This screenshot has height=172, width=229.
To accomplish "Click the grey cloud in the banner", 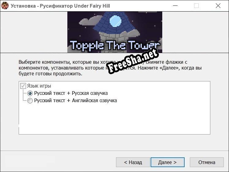I will point(89,20).
